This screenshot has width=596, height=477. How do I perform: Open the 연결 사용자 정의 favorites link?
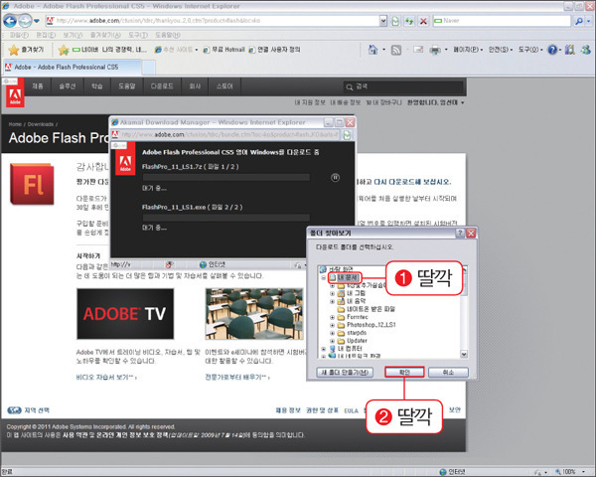tap(274, 50)
